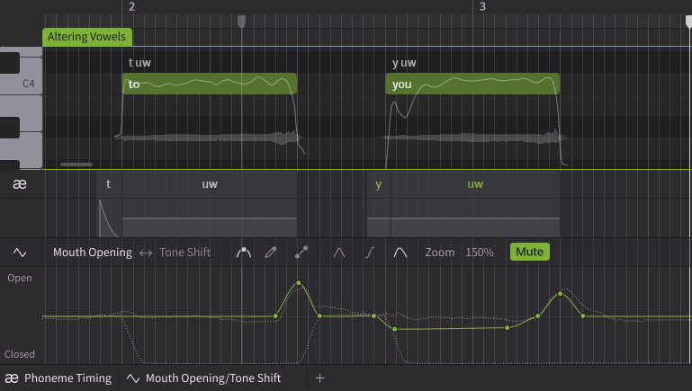Click the 150% zoom value
692x391 pixels.
pyautogui.click(x=480, y=253)
